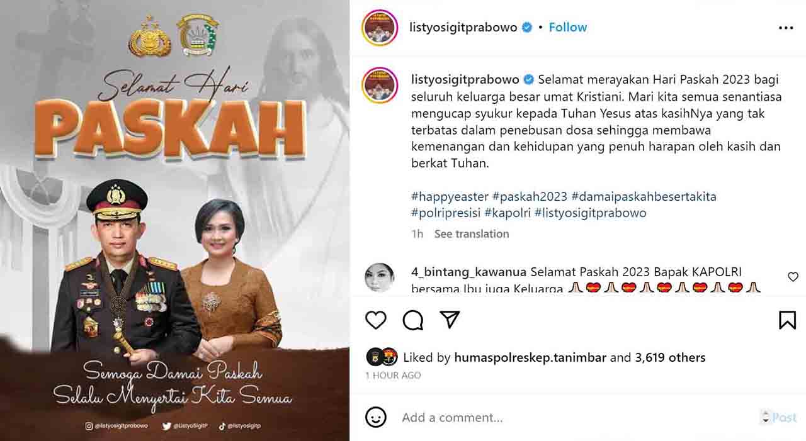Open comments via the speech bubble icon
The height and width of the screenshot is (441, 806).
tap(413, 320)
